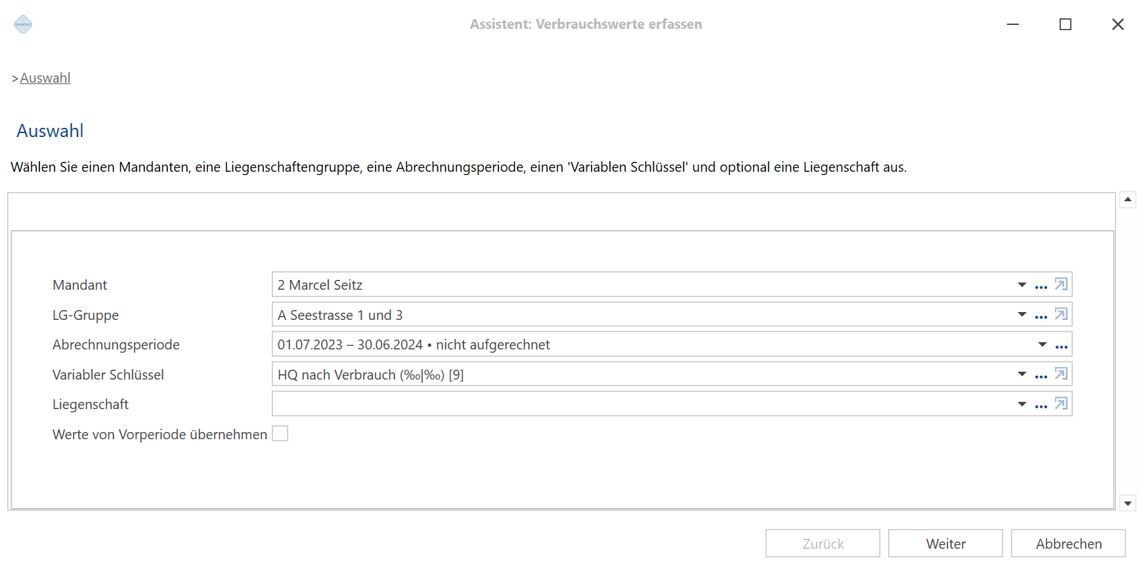
Task: Open the Variabler Schlüssel record arrow icon
Action: tap(1061, 374)
